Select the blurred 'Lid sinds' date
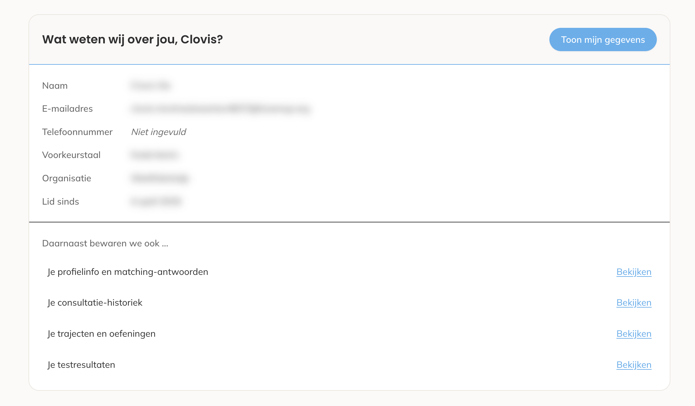The height and width of the screenshot is (406, 695). (156, 202)
